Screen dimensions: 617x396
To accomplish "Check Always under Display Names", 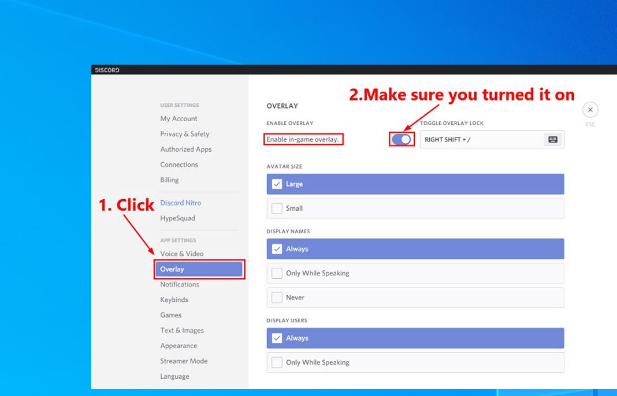I will pyautogui.click(x=277, y=249).
